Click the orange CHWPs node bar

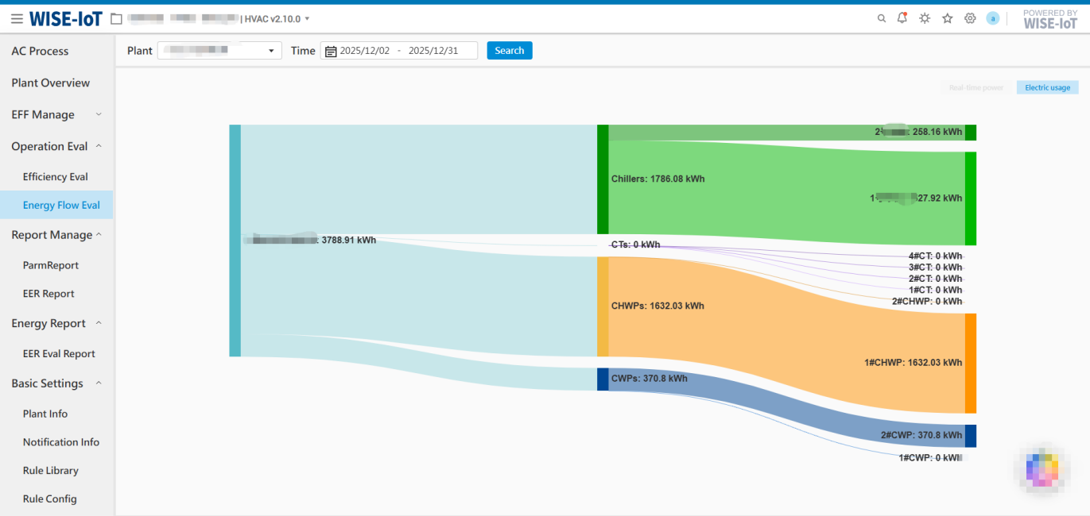click(602, 306)
